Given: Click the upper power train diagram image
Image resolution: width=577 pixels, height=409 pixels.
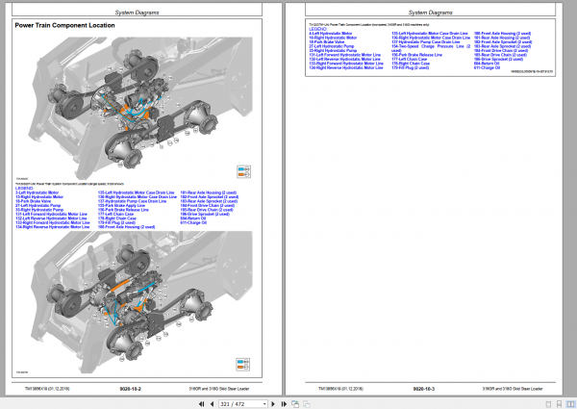Looking at the screenshot, I should coord(140,108).
